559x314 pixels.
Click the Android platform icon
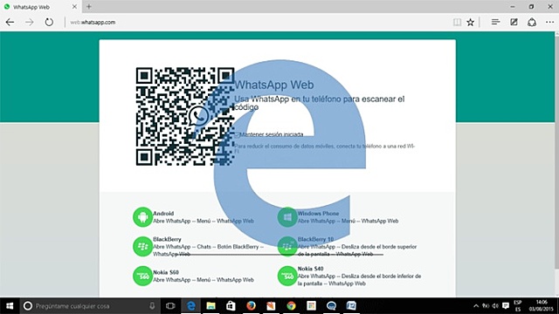click(x=142, y=217)
